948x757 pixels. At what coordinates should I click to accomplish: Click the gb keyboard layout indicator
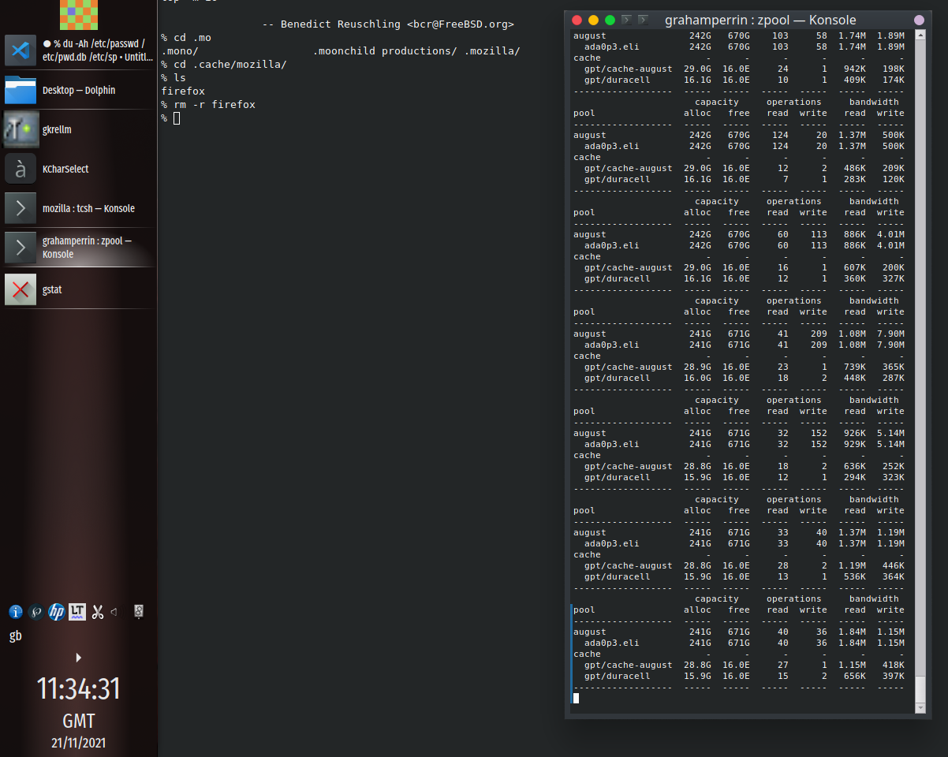point(16,636)
